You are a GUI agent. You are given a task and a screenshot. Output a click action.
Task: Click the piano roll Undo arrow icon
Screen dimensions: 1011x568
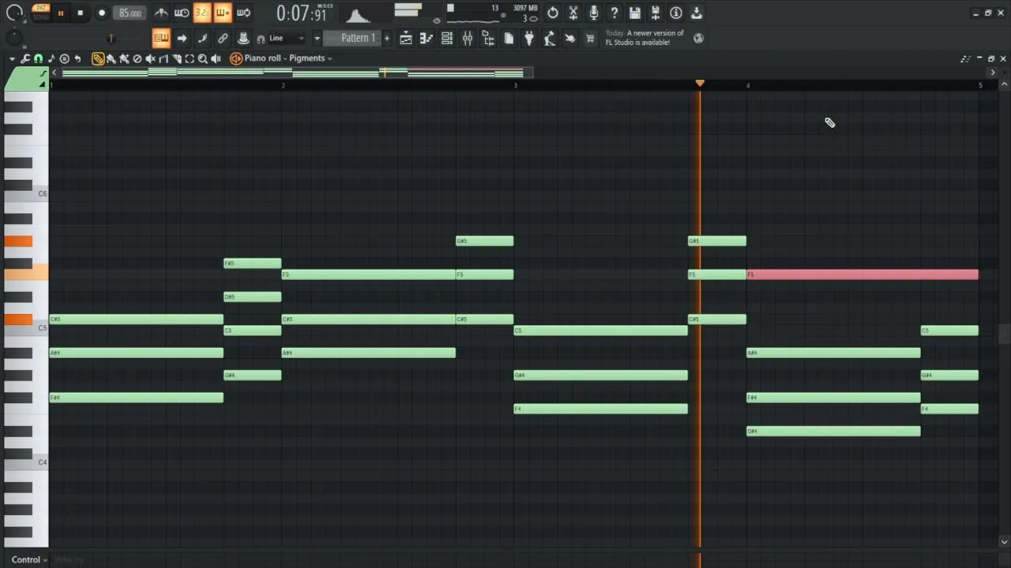(77, 58)
